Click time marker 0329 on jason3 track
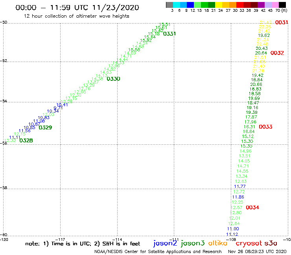The image size is (291, 255). click(45, 127)
